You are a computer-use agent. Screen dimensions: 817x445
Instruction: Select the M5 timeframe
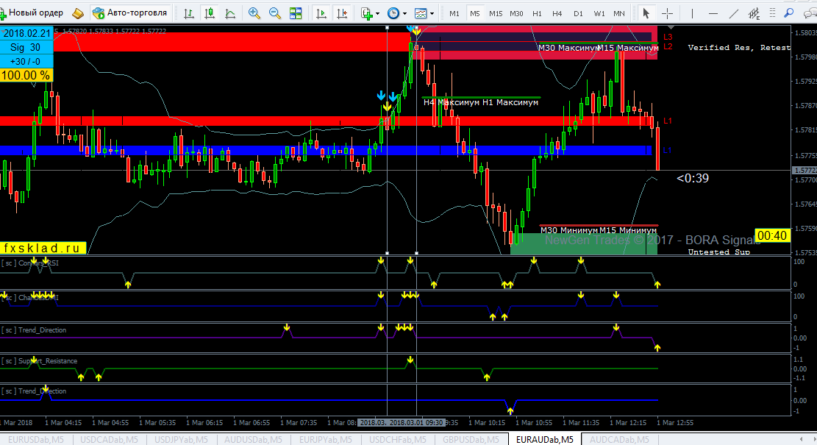tap(474, 13)
